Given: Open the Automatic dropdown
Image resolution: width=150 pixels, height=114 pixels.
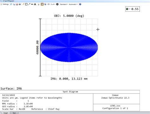Looking at the screenshot, I should 73,4.
